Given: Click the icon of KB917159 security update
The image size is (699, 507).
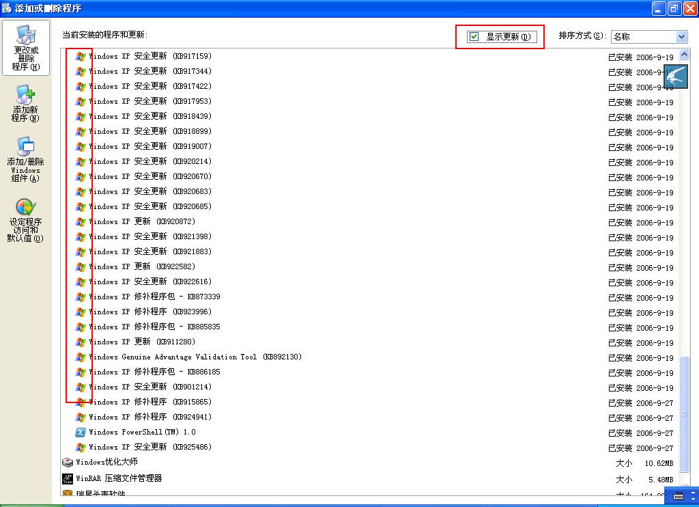Looking at the screenshot, I should point(81,57).
